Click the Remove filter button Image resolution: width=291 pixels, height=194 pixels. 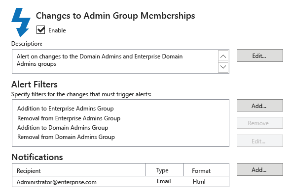pos(260,123)
